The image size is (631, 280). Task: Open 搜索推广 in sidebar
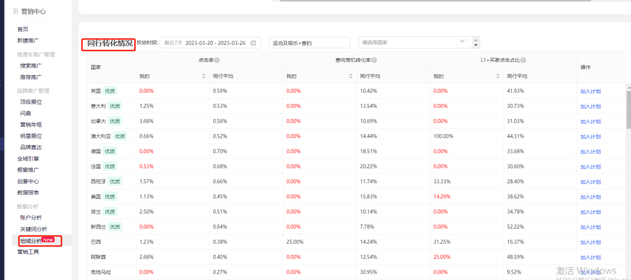point(31,65)
